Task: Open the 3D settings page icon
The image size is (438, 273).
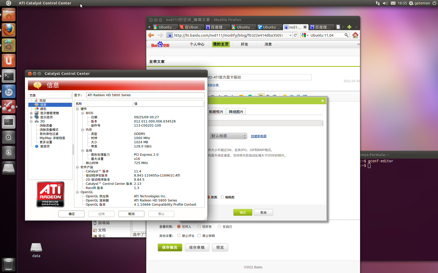Action: [x=37, y=121]
